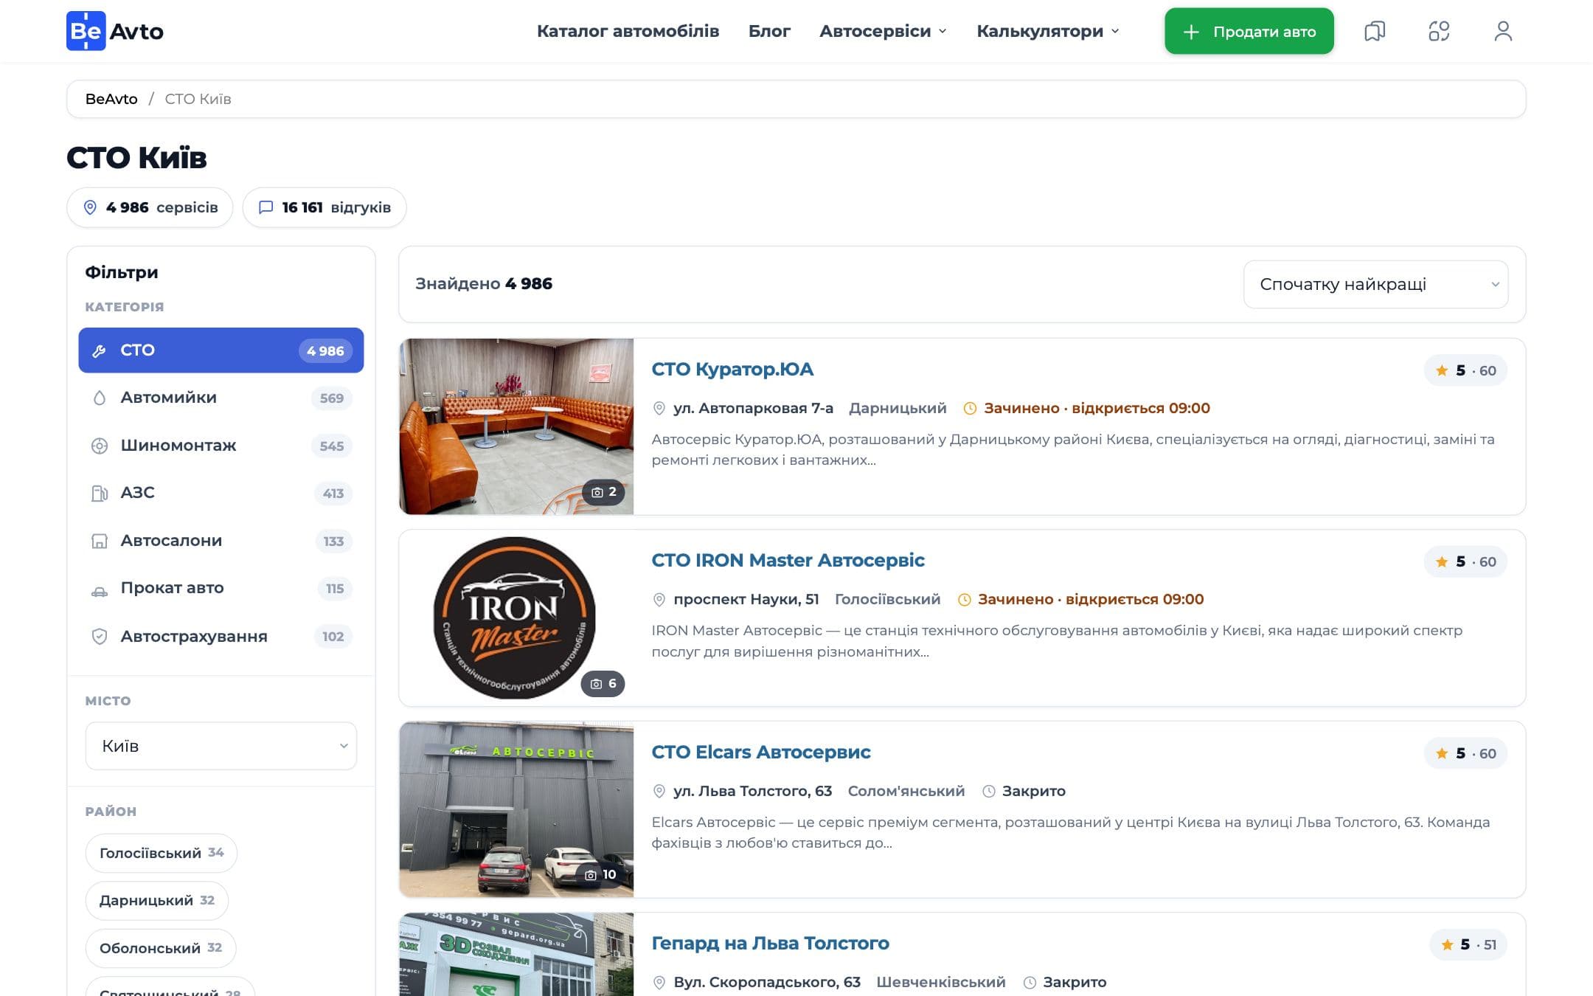The height and width of the screenshot is (996, 1593).
Task: Select the Автомийки category filter
Action: [x=221, y=398]
